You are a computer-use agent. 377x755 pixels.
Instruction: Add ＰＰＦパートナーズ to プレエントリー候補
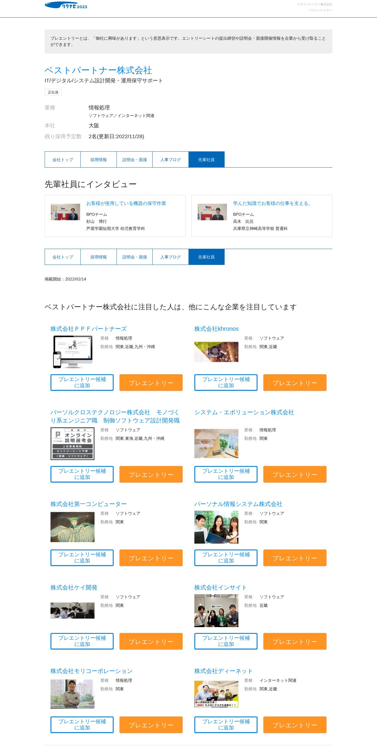pyautogui.click(x=82, y=382)
